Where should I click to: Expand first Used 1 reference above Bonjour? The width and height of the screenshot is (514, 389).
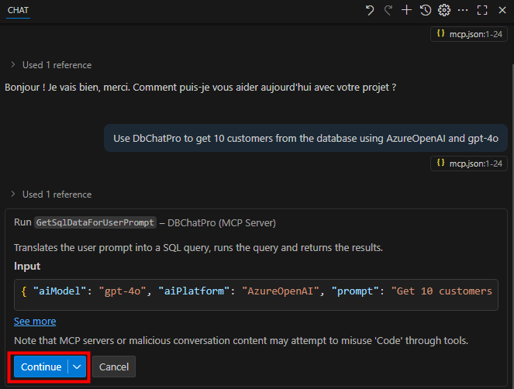point(51,65)
